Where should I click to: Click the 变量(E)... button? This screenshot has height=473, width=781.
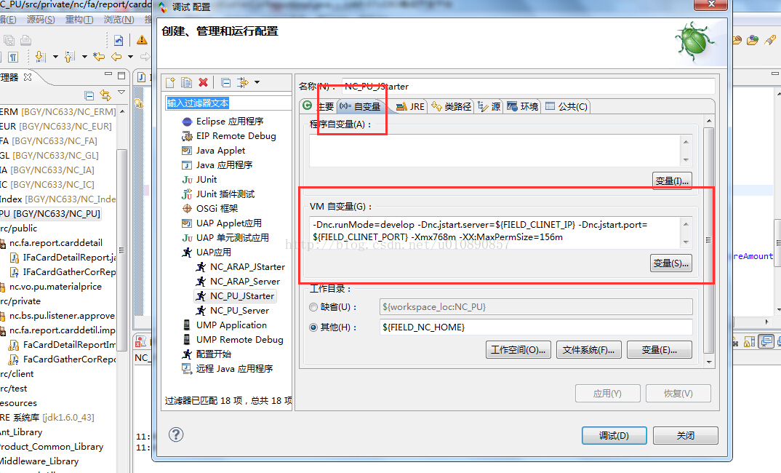click(659, 350)
